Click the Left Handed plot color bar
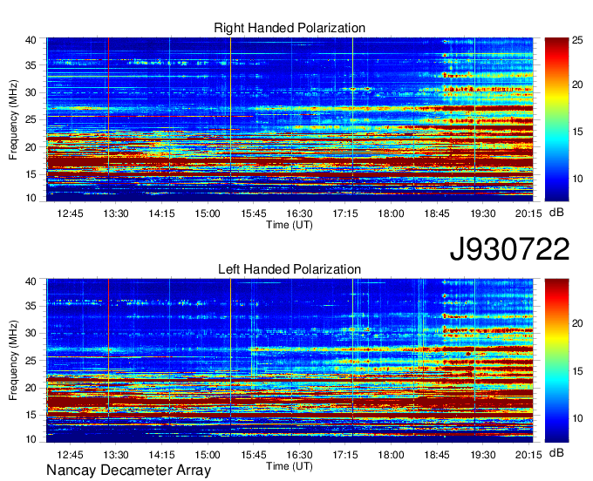 [556, 360]
